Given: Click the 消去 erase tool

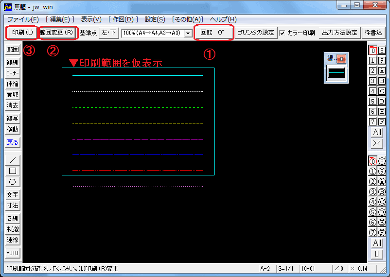Looking at the screenshot, I should point(13,105).
